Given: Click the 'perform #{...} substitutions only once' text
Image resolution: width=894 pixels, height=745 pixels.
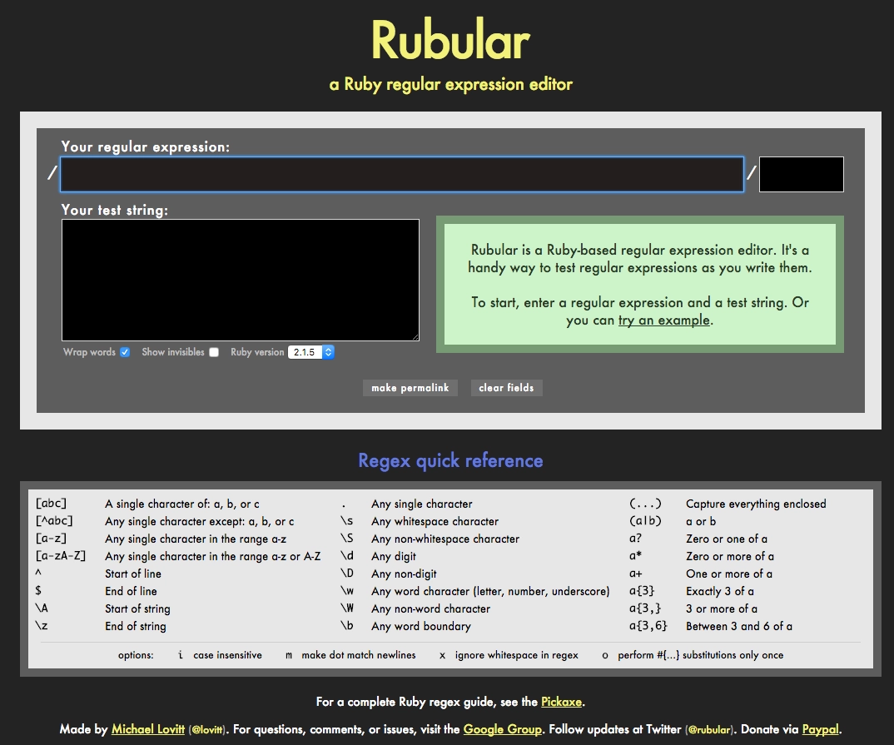Looking at the screenshot, I should (701, 655).
